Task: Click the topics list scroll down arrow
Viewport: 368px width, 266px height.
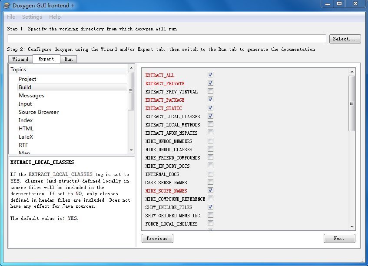Action: (x=131, y=150)
